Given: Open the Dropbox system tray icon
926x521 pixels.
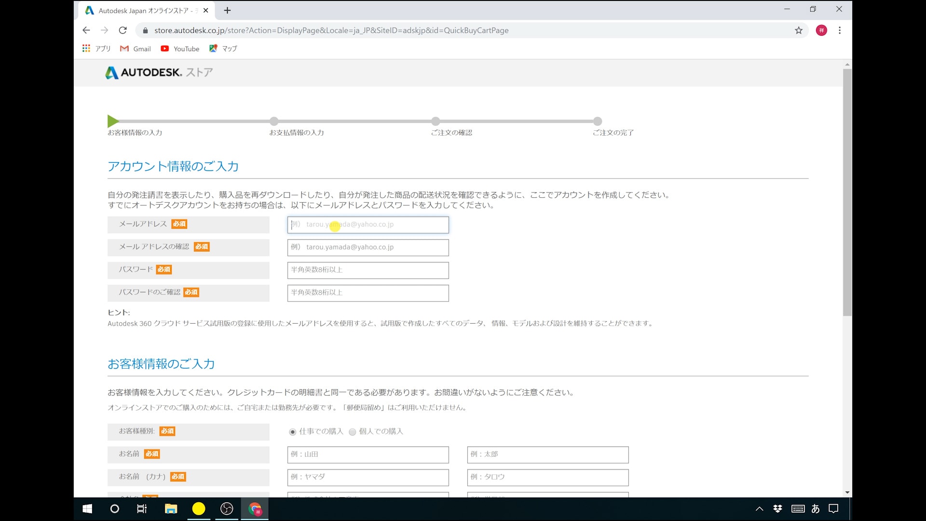Looking at the screenshot, I should 777,508.
